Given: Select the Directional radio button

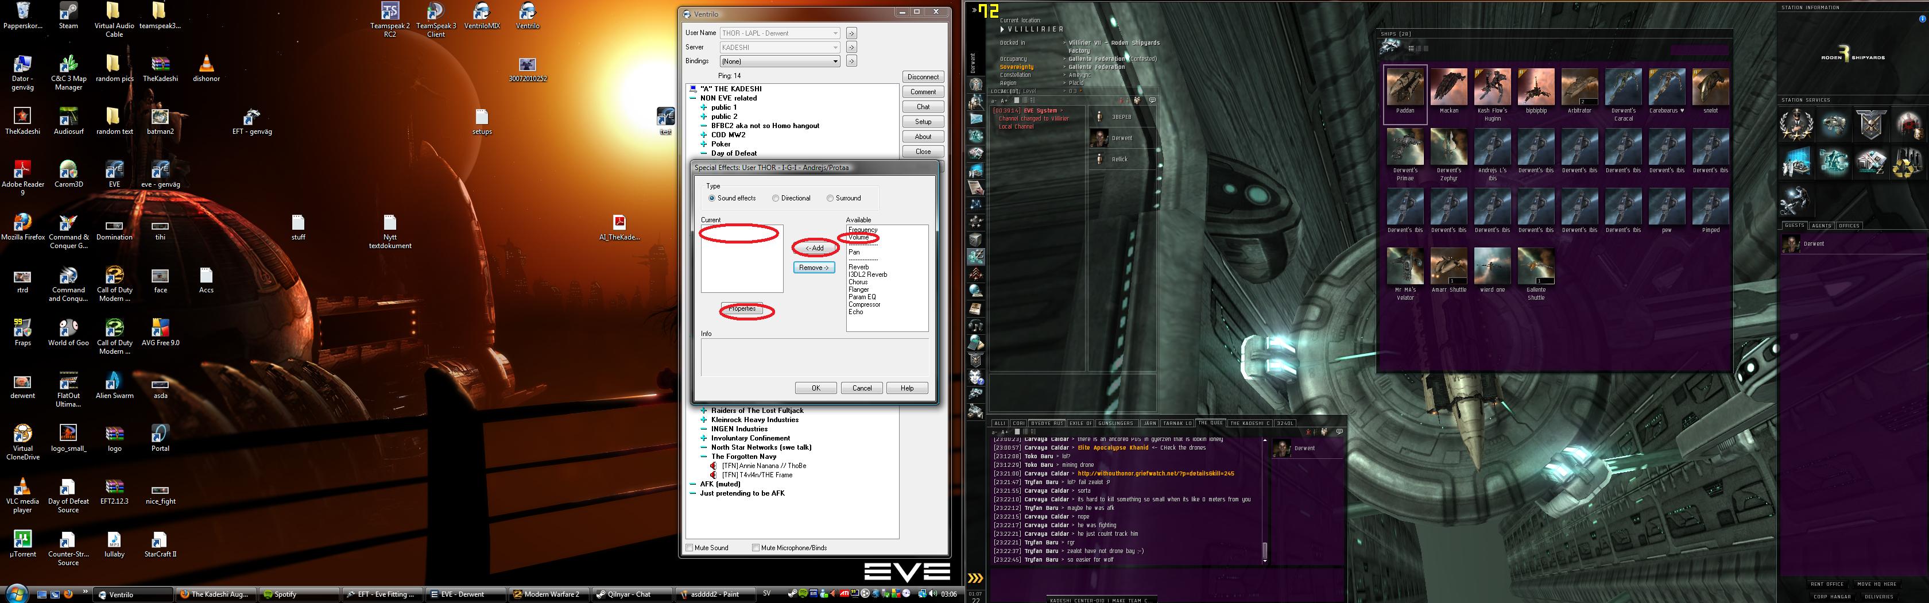Looking at the screenshot, I should pos(775,199).
